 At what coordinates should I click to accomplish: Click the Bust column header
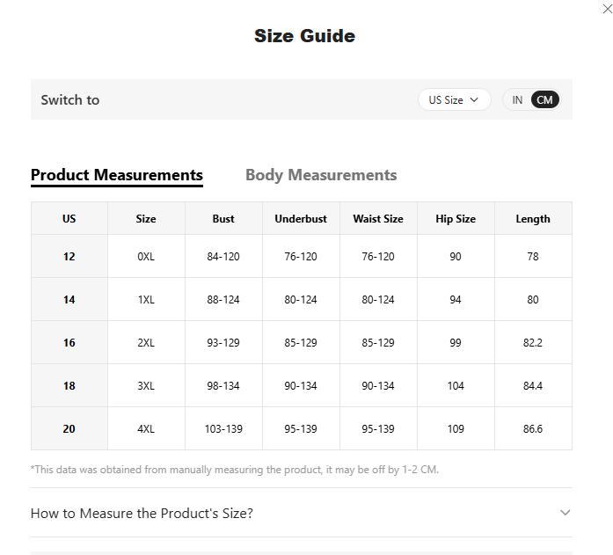click(x=223, y=219)
